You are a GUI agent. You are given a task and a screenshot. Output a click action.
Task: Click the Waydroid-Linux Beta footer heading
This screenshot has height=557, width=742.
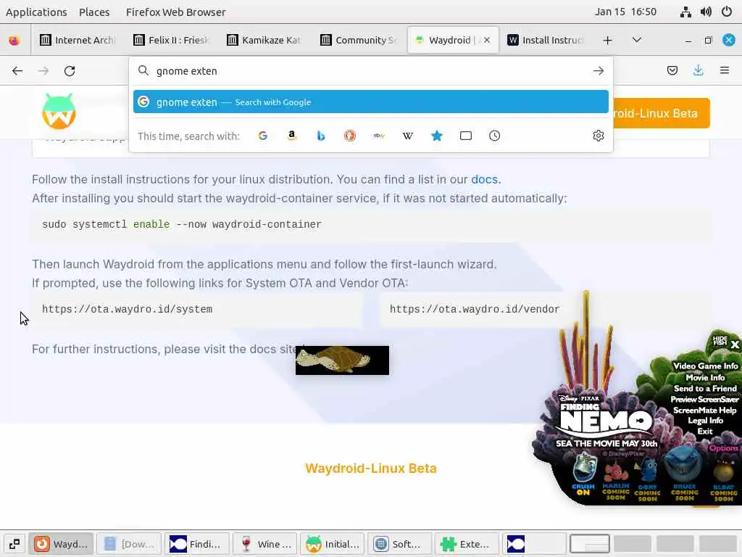click(x=370, y=469)
